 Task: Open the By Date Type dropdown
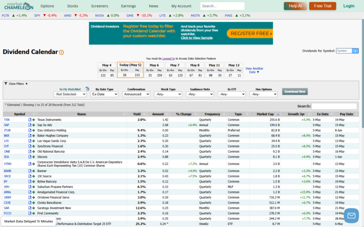[104, 94]
